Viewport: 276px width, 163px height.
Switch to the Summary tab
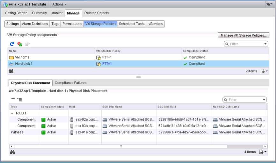[40, 13]
